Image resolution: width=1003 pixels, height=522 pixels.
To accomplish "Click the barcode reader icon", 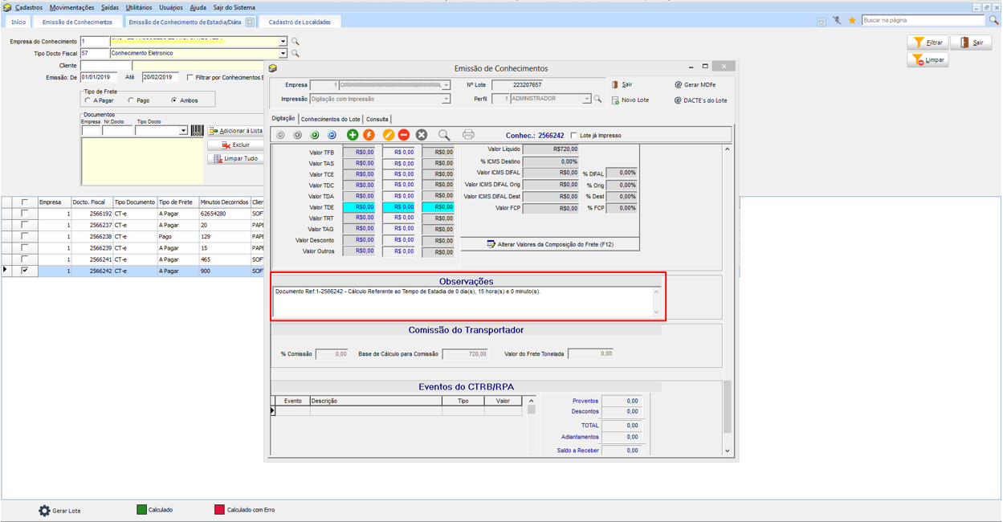I will [197, 130].
